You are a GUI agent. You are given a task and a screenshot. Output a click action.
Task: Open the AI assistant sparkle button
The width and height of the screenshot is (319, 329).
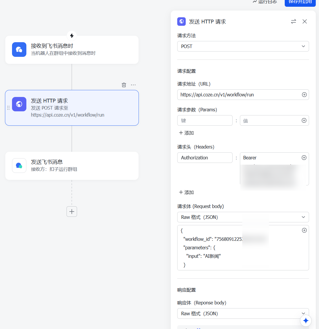[x=306, y=321]
